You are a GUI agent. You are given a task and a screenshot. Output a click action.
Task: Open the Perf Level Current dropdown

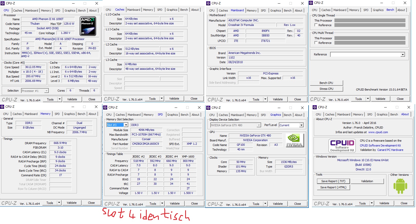[301, 125]
